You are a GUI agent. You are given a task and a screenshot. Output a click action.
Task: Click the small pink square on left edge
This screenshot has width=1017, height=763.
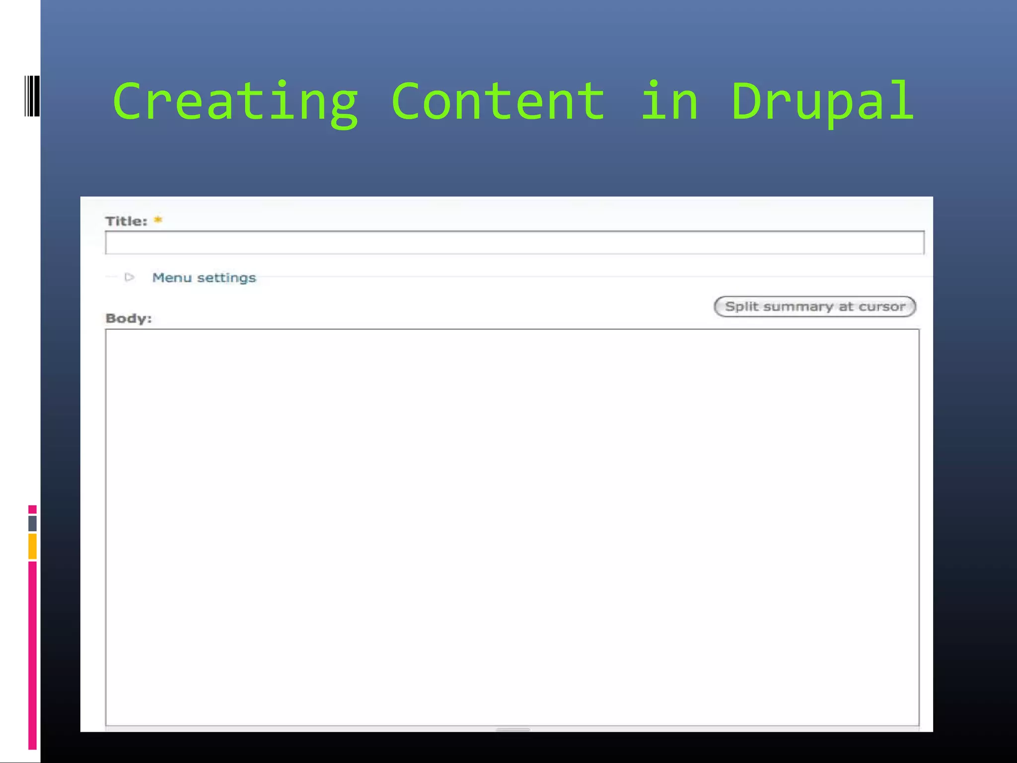point(32,509)
